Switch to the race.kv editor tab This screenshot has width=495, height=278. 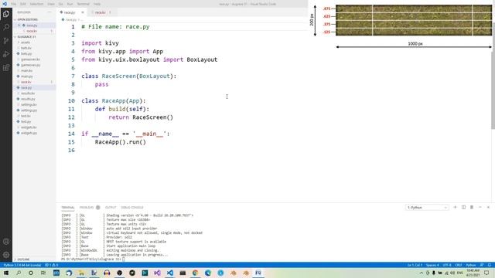(100, 12)
